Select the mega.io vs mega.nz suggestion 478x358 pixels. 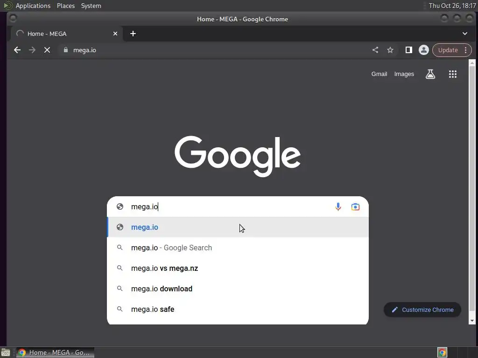(x=238, y=268)
